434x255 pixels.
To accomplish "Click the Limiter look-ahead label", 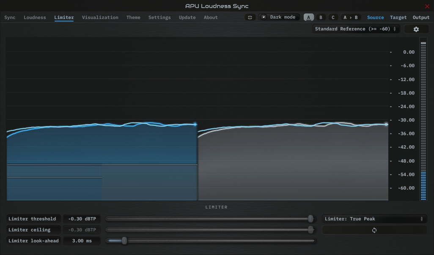I will [33, 241].
